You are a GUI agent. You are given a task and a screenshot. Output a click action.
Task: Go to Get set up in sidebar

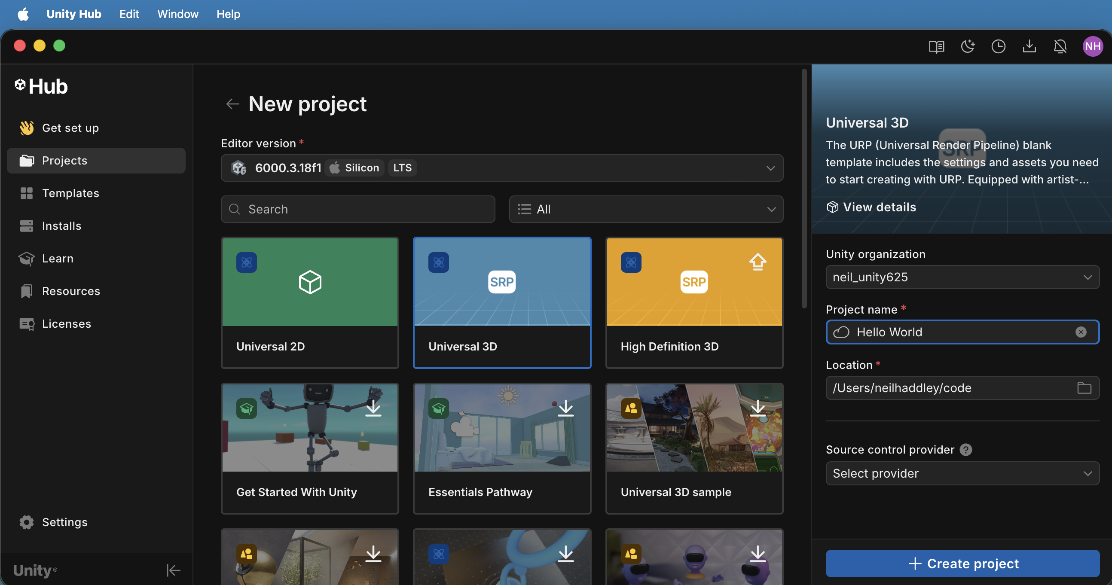click(x=96, y=128)
